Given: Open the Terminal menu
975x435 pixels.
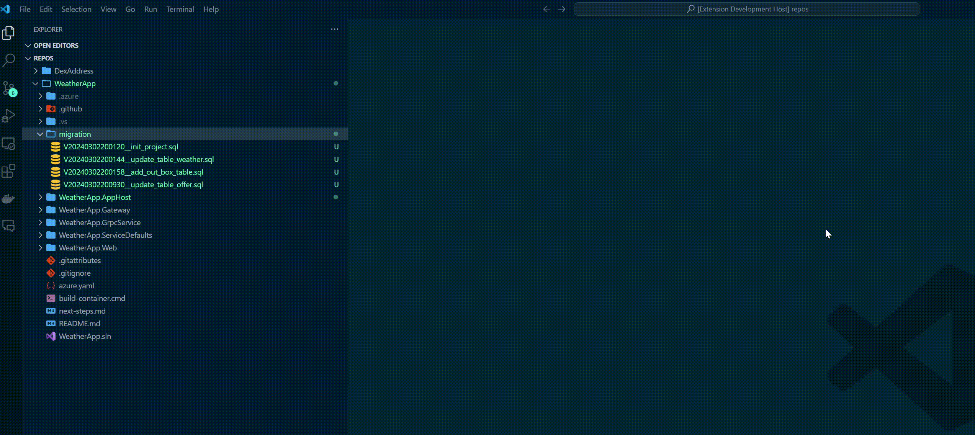Looking at the screenshot, I should [x=180, y=9].
